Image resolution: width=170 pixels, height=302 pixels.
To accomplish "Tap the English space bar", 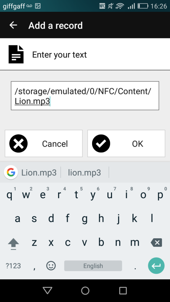I will [x=93, y=266].
